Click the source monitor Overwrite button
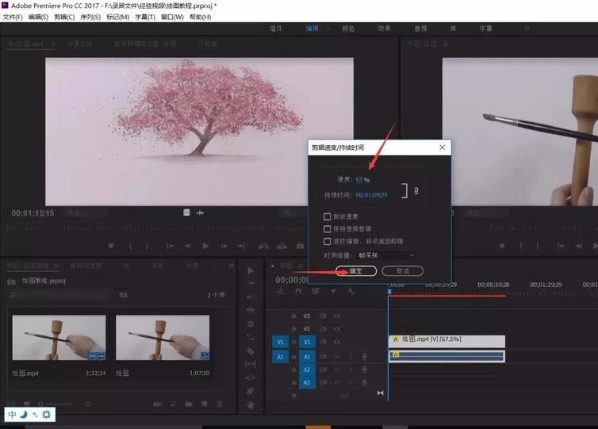The image size is (598, 429). 282,246
